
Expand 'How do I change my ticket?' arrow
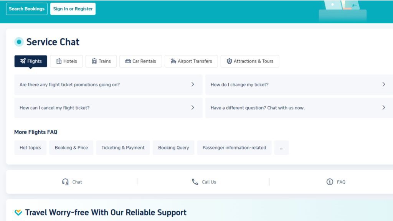(383, 84)
